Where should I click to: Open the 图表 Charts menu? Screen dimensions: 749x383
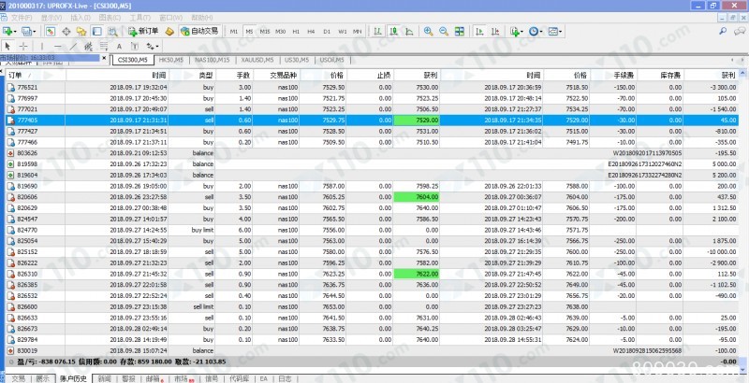tap(110, 18)
